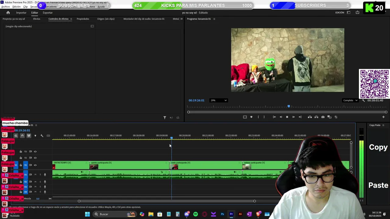Mark In point in Program monitor
Viewport: 390px width, 219px height.
pos(258,117)
